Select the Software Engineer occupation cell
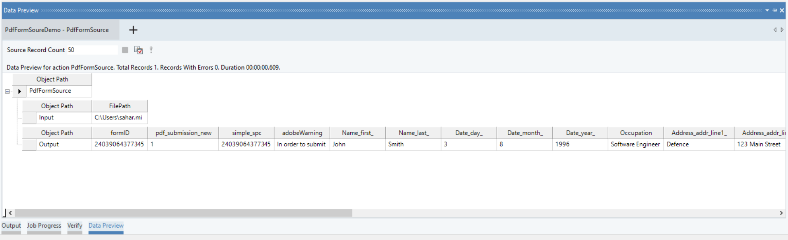The width and height of the screenshot is (788, 240). pos(635,144)
